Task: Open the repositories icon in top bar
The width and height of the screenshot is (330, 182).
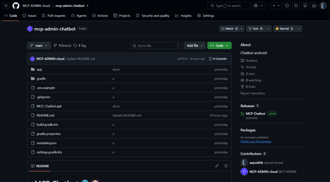Action: tap(305, 6)
